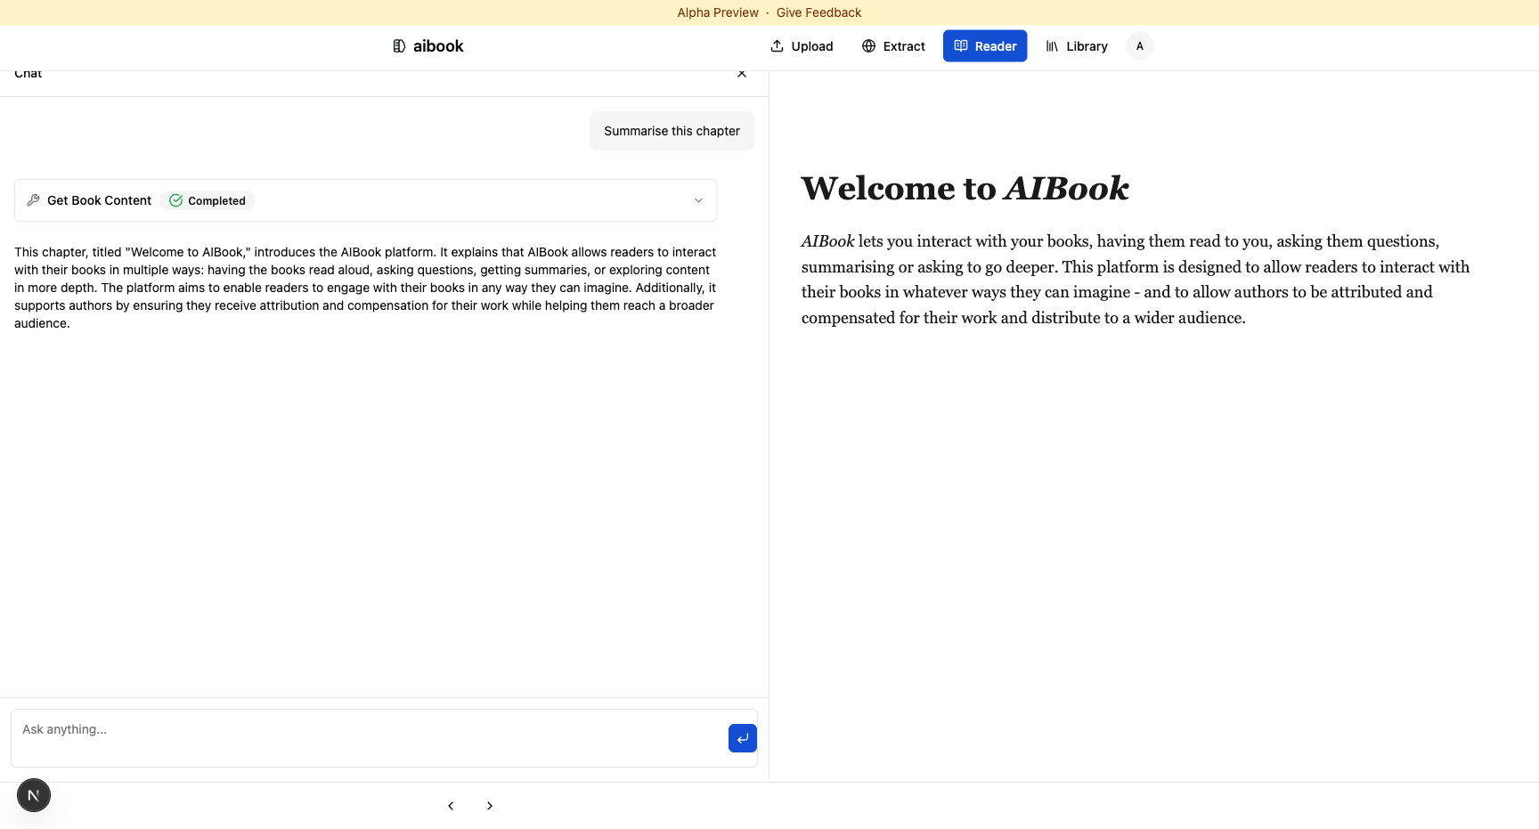
Task: Switch to the Reader tab
Action: tap(985, 46)
